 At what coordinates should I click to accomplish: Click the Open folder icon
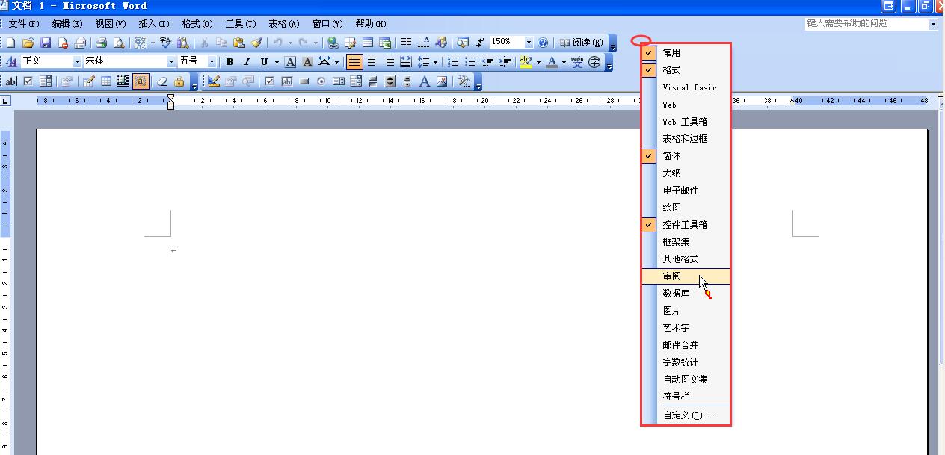(x=28, y=43)
